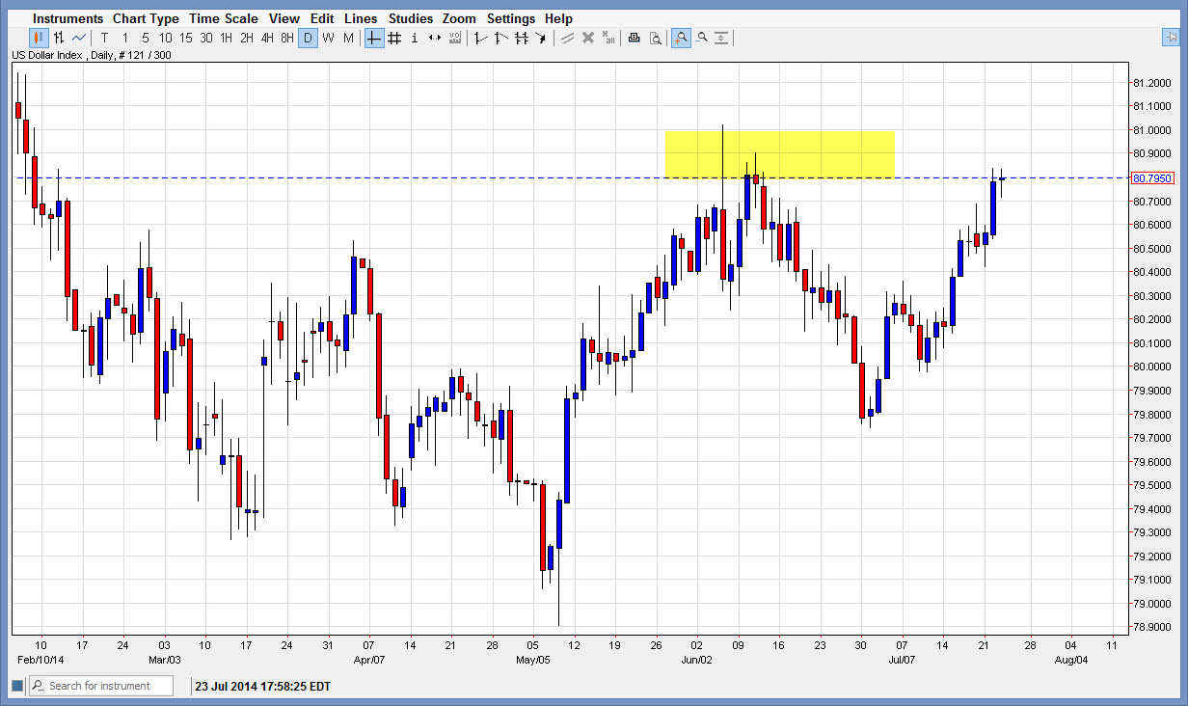The height and width of the screenshot is (706, 1188).
Task: Click the grayed parallel lines icon
Action: [x=567, y=38]
